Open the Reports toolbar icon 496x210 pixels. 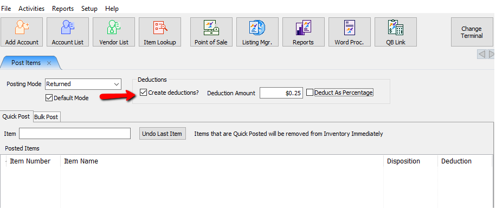click(x=304, y=32)
